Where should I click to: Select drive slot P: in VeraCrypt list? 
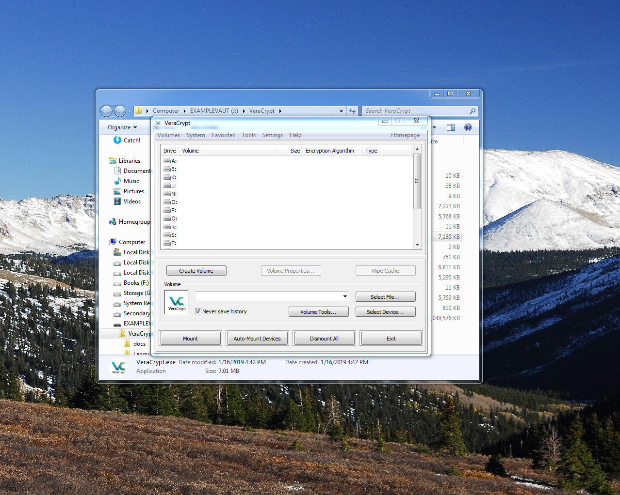170,210
